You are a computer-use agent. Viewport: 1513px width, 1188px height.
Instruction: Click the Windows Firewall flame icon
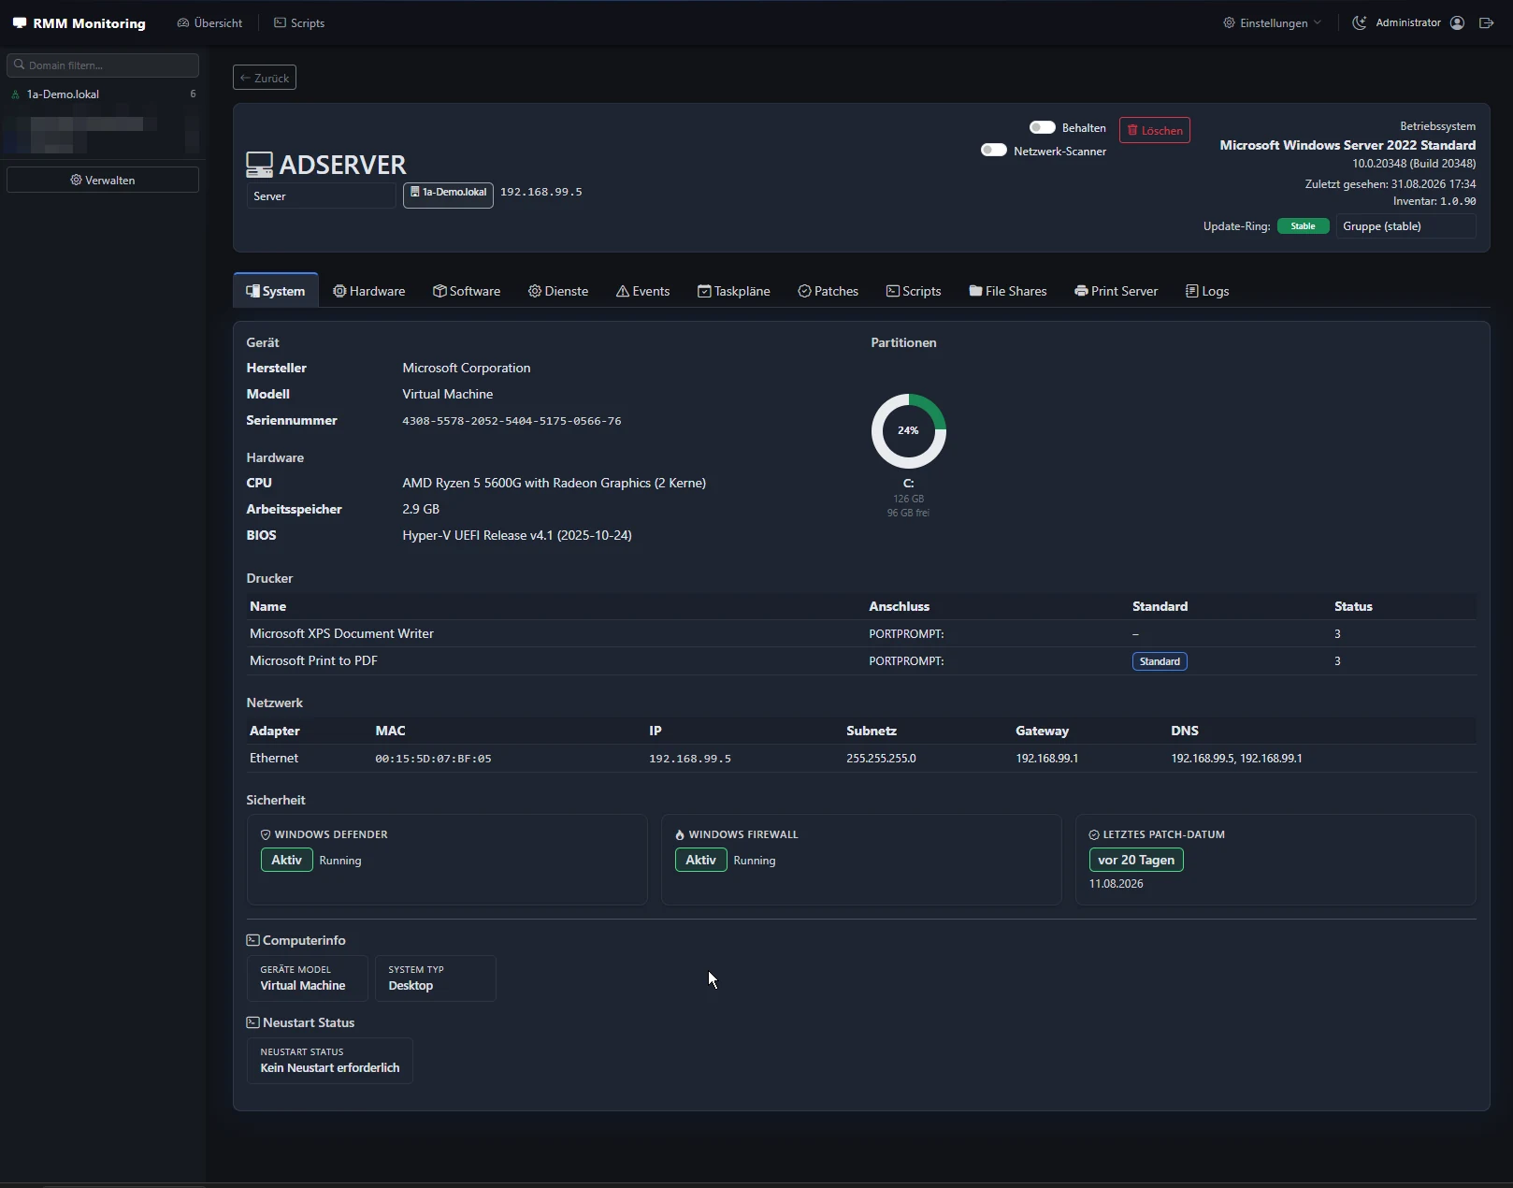coord(680,834)
